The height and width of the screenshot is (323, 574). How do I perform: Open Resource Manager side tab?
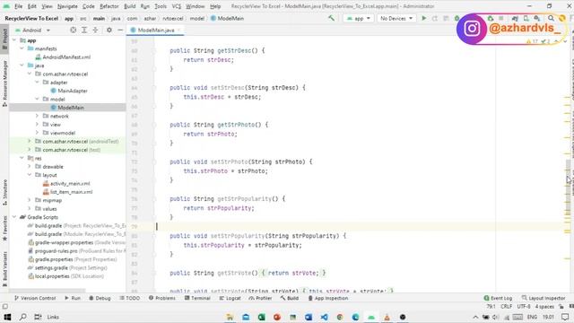point(4,83)
